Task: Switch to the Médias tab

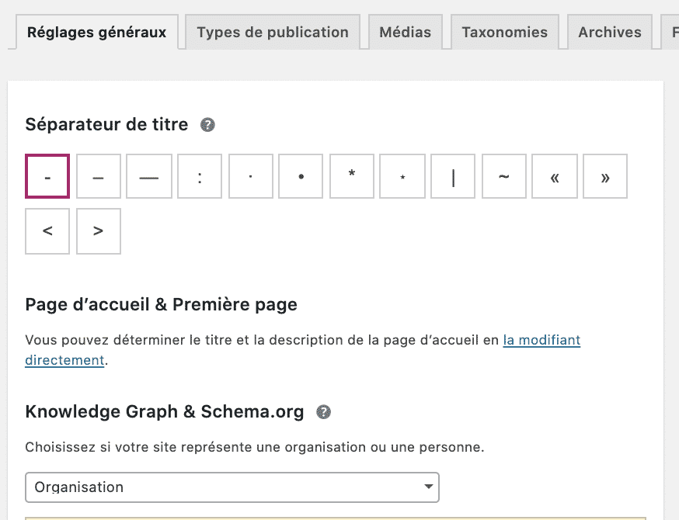Action: (405, 32)
